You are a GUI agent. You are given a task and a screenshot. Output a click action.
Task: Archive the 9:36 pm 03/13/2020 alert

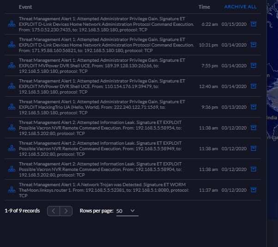(x=254, y=107)
